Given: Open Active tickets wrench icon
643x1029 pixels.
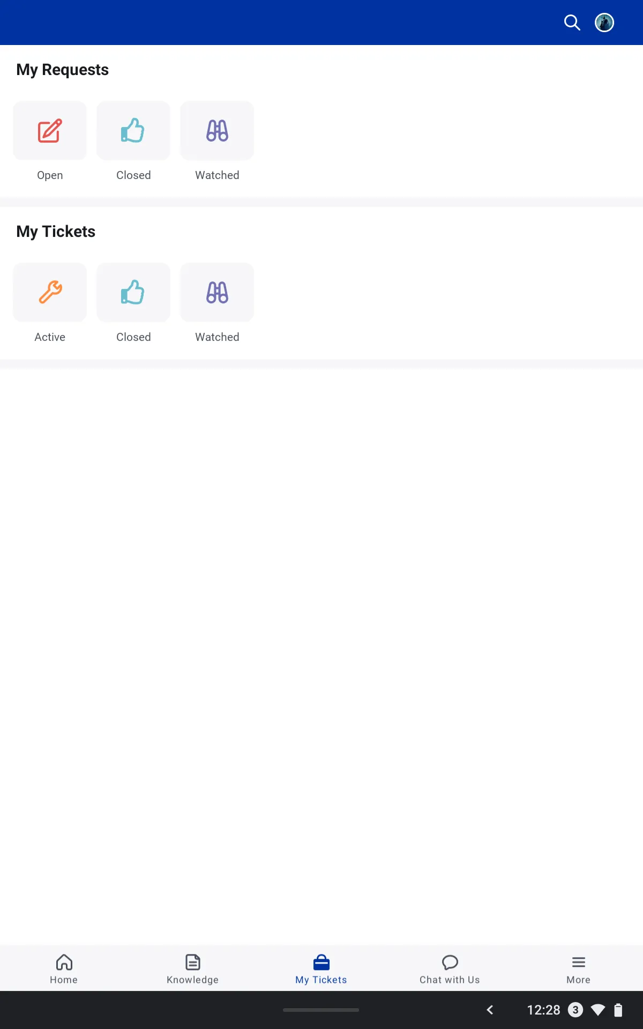Looking at the screenshot, I should tap(49, 292).
